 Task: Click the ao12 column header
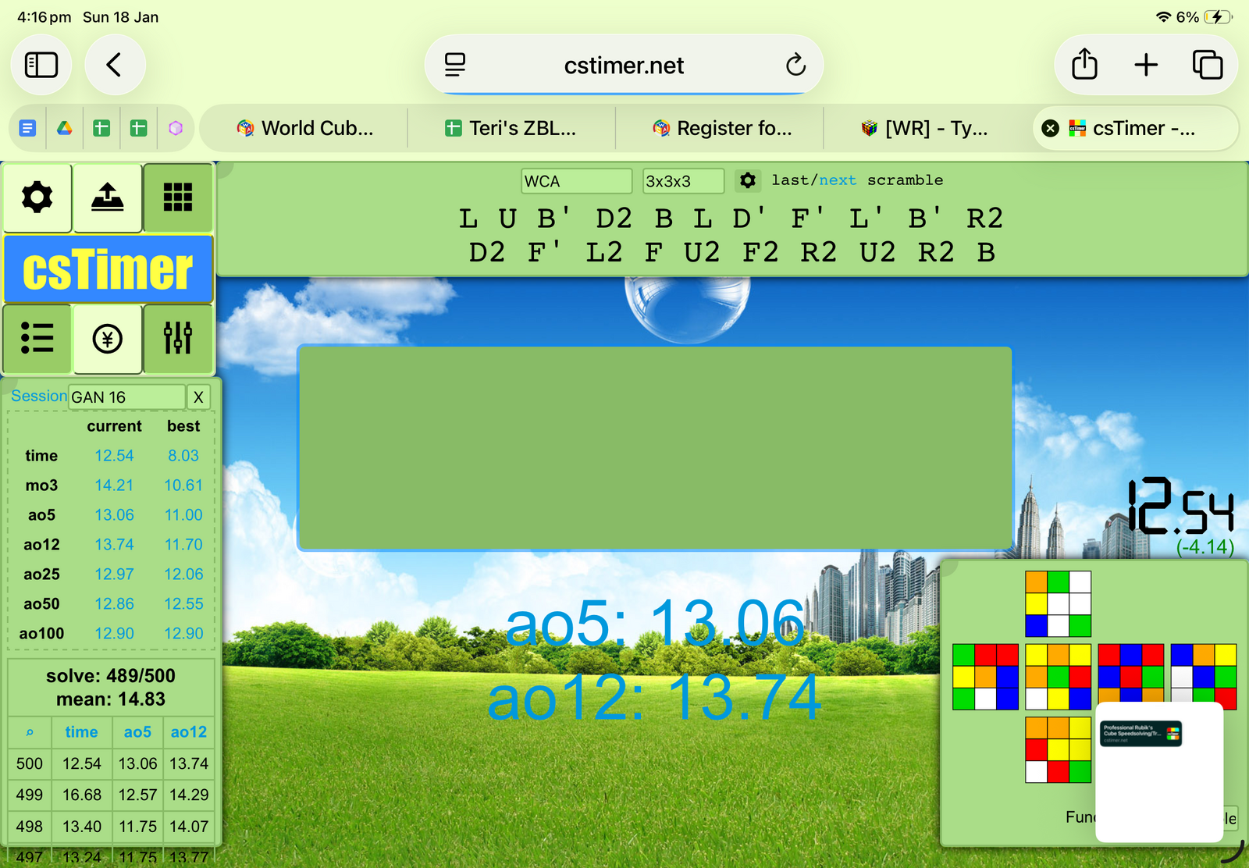[x=189, y=732]
